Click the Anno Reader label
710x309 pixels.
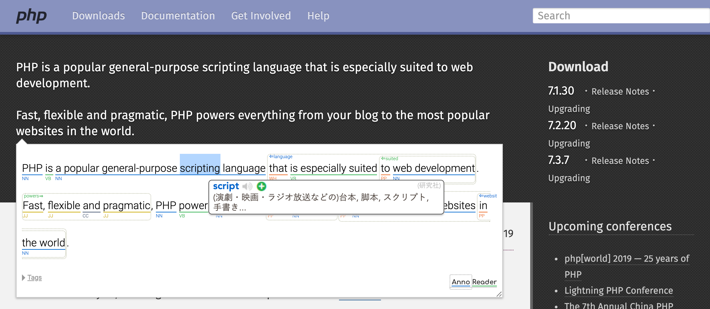473,282
